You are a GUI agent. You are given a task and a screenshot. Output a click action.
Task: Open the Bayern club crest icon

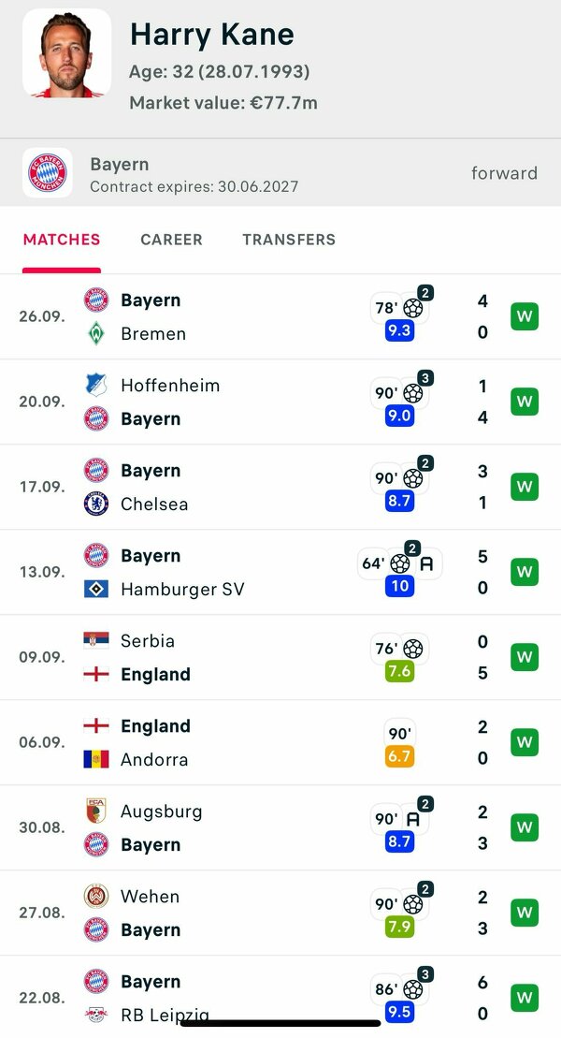(48, 173)
